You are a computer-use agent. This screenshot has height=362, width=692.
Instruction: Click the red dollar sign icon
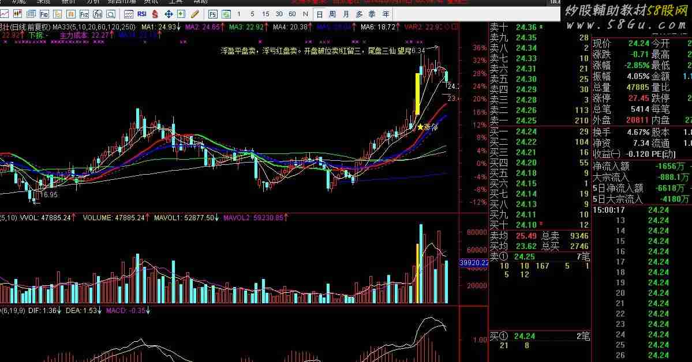coord(155,14)
